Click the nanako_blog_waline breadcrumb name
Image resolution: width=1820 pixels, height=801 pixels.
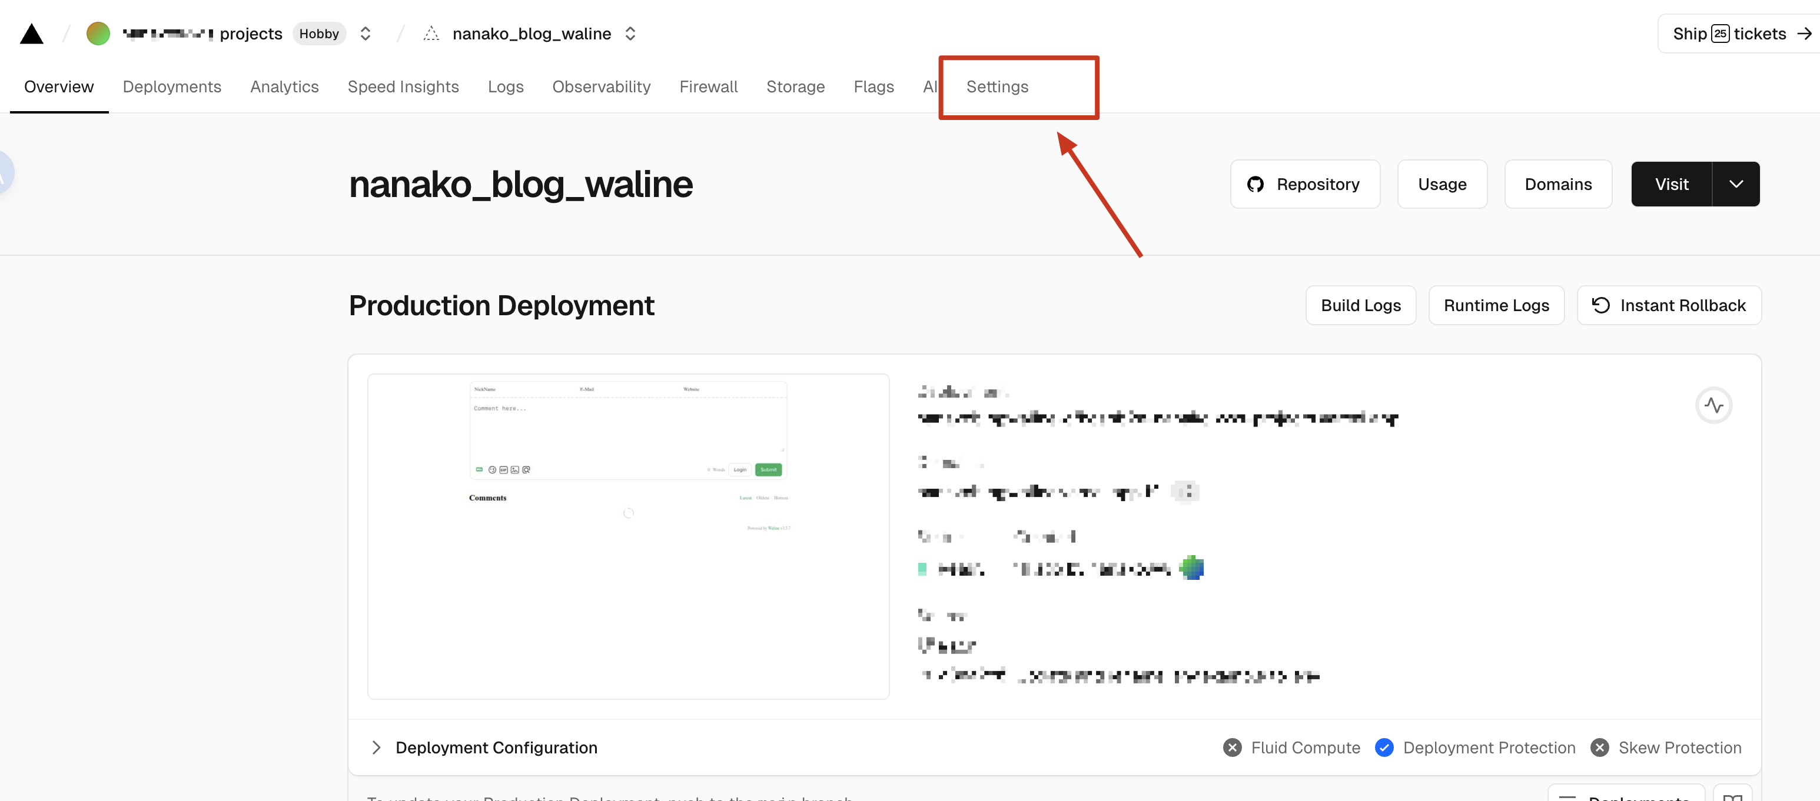[x=532, y=33]
